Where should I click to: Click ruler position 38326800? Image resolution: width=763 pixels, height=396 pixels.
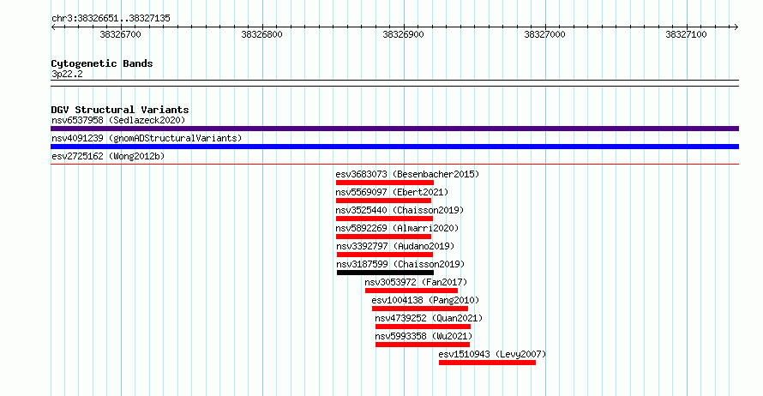tap(261, 34)
